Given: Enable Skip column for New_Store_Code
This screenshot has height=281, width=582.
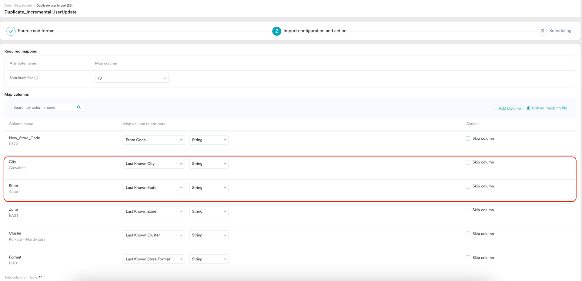Looking at the screenshot, I should [x=468, y=138].
